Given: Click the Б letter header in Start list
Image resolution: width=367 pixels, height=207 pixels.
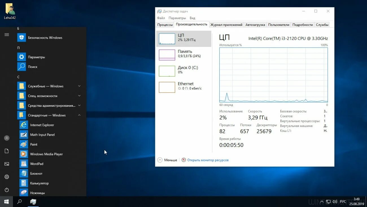Looking at the screenshot, I should pyautogui.click(x=18, y=28).
